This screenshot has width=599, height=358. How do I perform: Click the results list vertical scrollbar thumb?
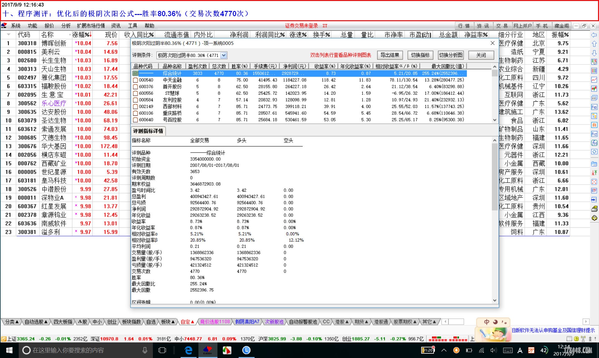pyautogui.click(x=494, y=73)
